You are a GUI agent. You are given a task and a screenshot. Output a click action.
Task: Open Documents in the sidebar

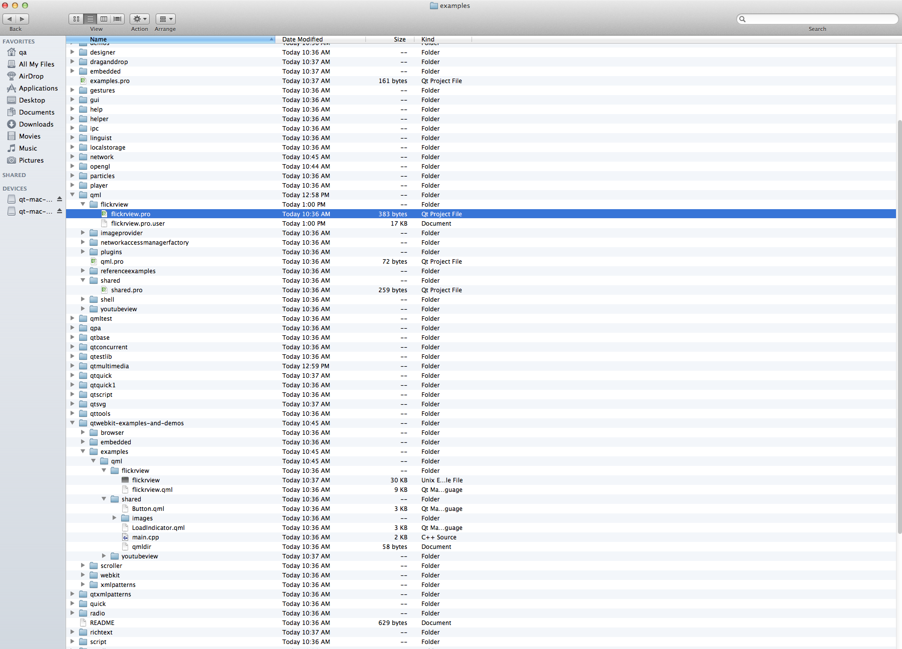[37, 112]
